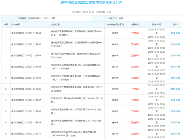
Task: Click the 出让方式 value 拍卖
Action: tap(121, 18)
